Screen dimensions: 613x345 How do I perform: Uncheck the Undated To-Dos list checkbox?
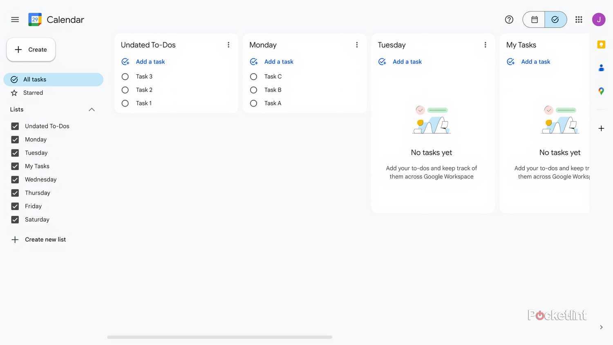click(x=15, y=126)
